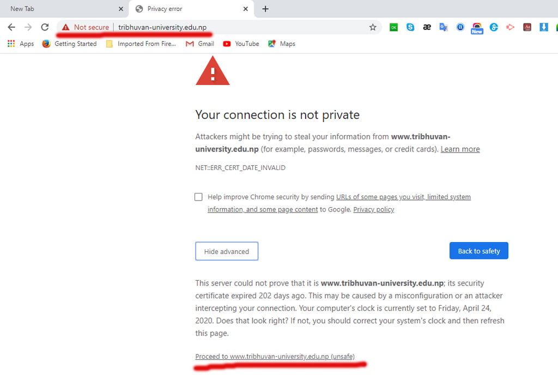Open a new tab with plus button

[265, 9]
